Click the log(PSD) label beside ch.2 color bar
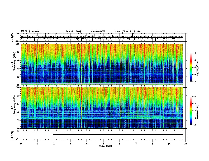209x161 pixels. tap(197, 112)
